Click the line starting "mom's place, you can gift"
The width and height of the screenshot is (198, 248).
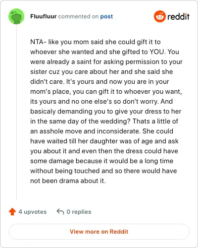click(x=106, y=92)
